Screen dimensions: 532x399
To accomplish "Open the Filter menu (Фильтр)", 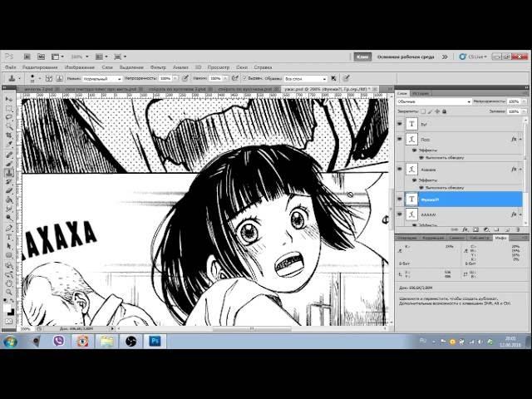I will click(x=158, y=67).
